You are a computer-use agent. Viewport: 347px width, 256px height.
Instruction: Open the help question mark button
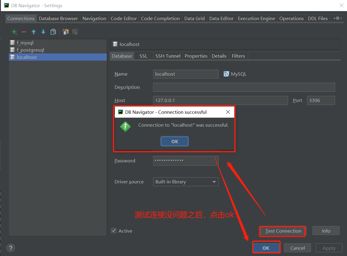tap(11, 248)
